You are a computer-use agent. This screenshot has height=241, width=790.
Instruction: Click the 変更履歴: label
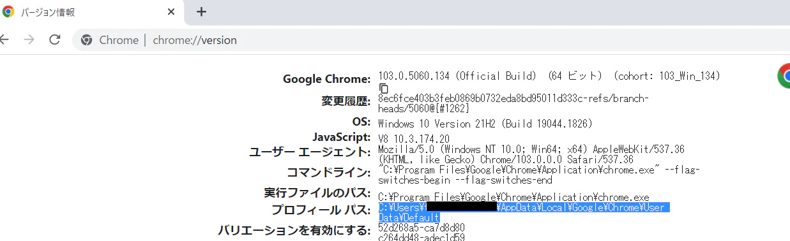346,101
